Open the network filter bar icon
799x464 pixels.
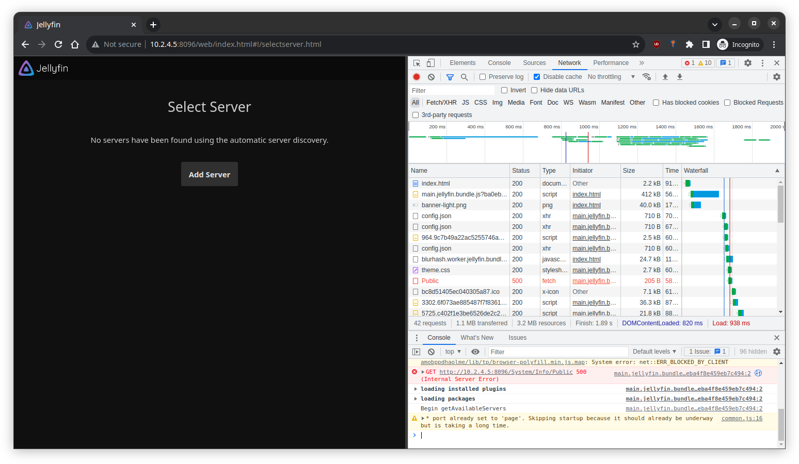click(x=450, y=76)
